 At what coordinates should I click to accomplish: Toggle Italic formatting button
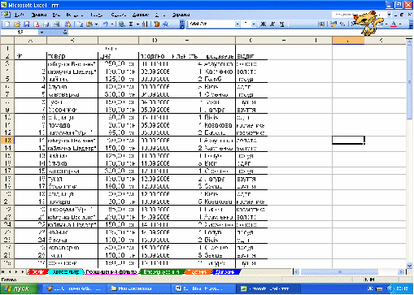click(272, 24)
